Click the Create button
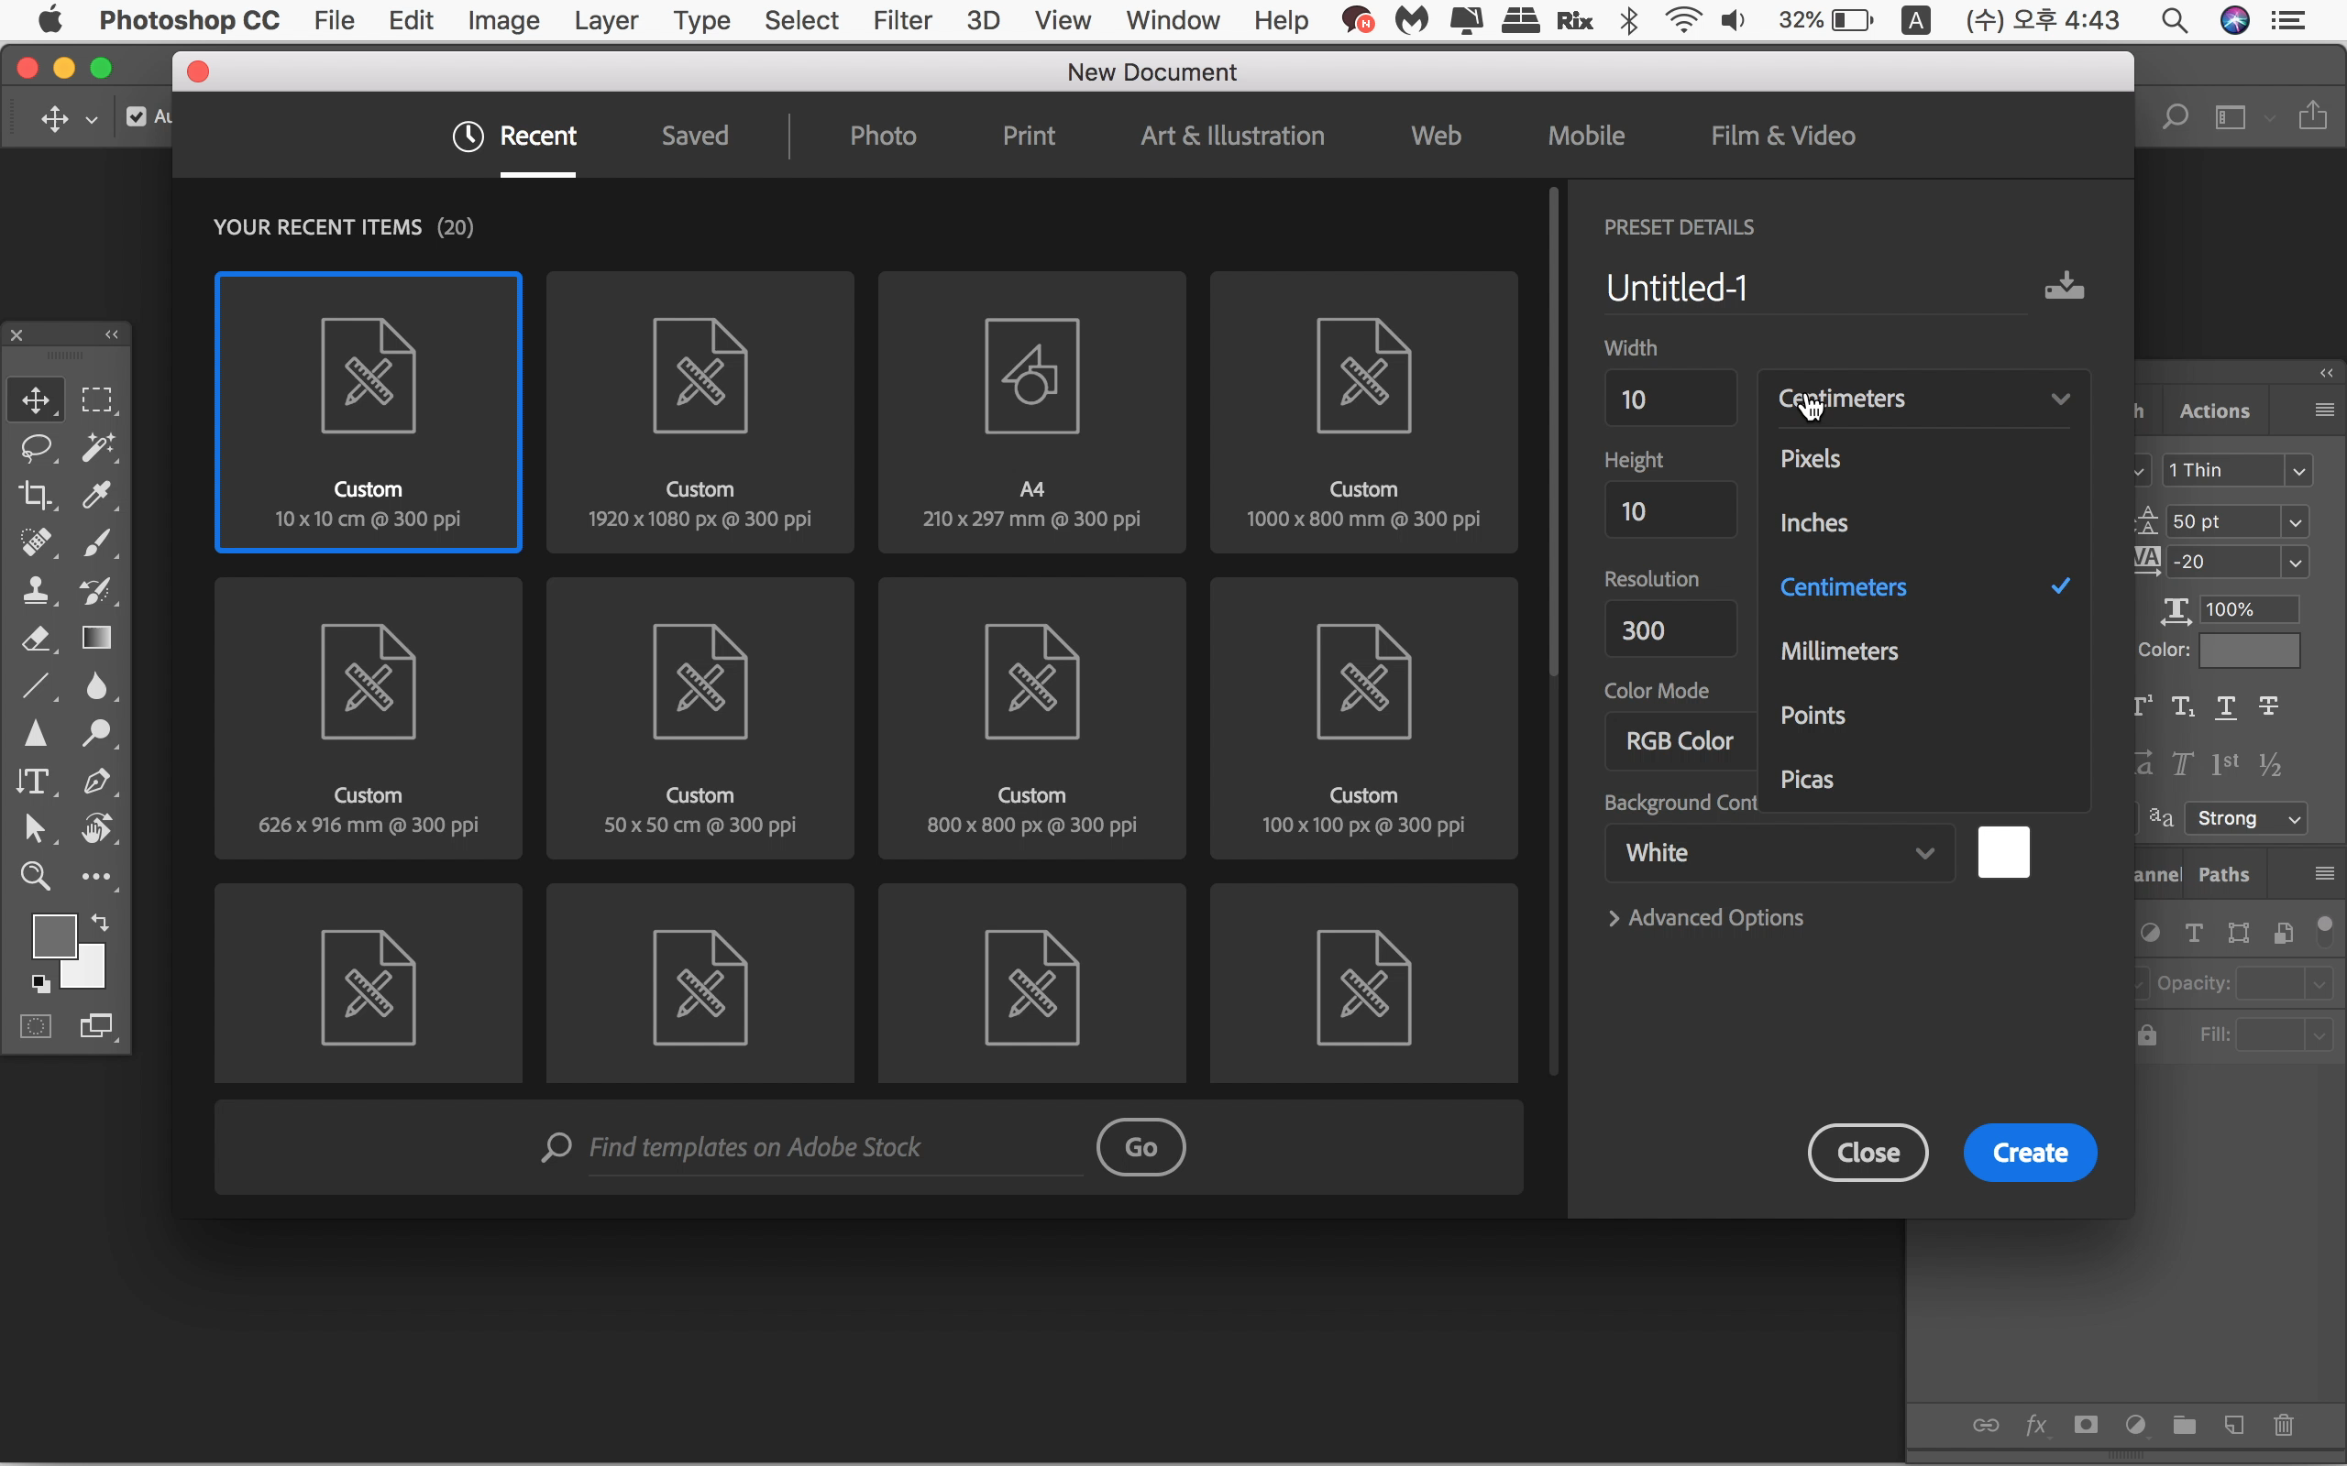The width and height of the screenshot is (2347, 1466). [x=2029, y=1152]
